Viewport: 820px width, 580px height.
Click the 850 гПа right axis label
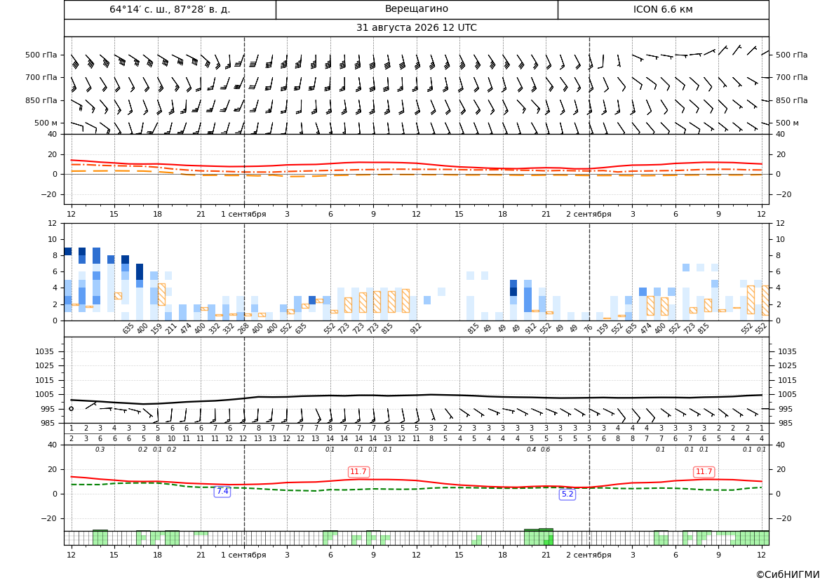[x=792, y=100]
